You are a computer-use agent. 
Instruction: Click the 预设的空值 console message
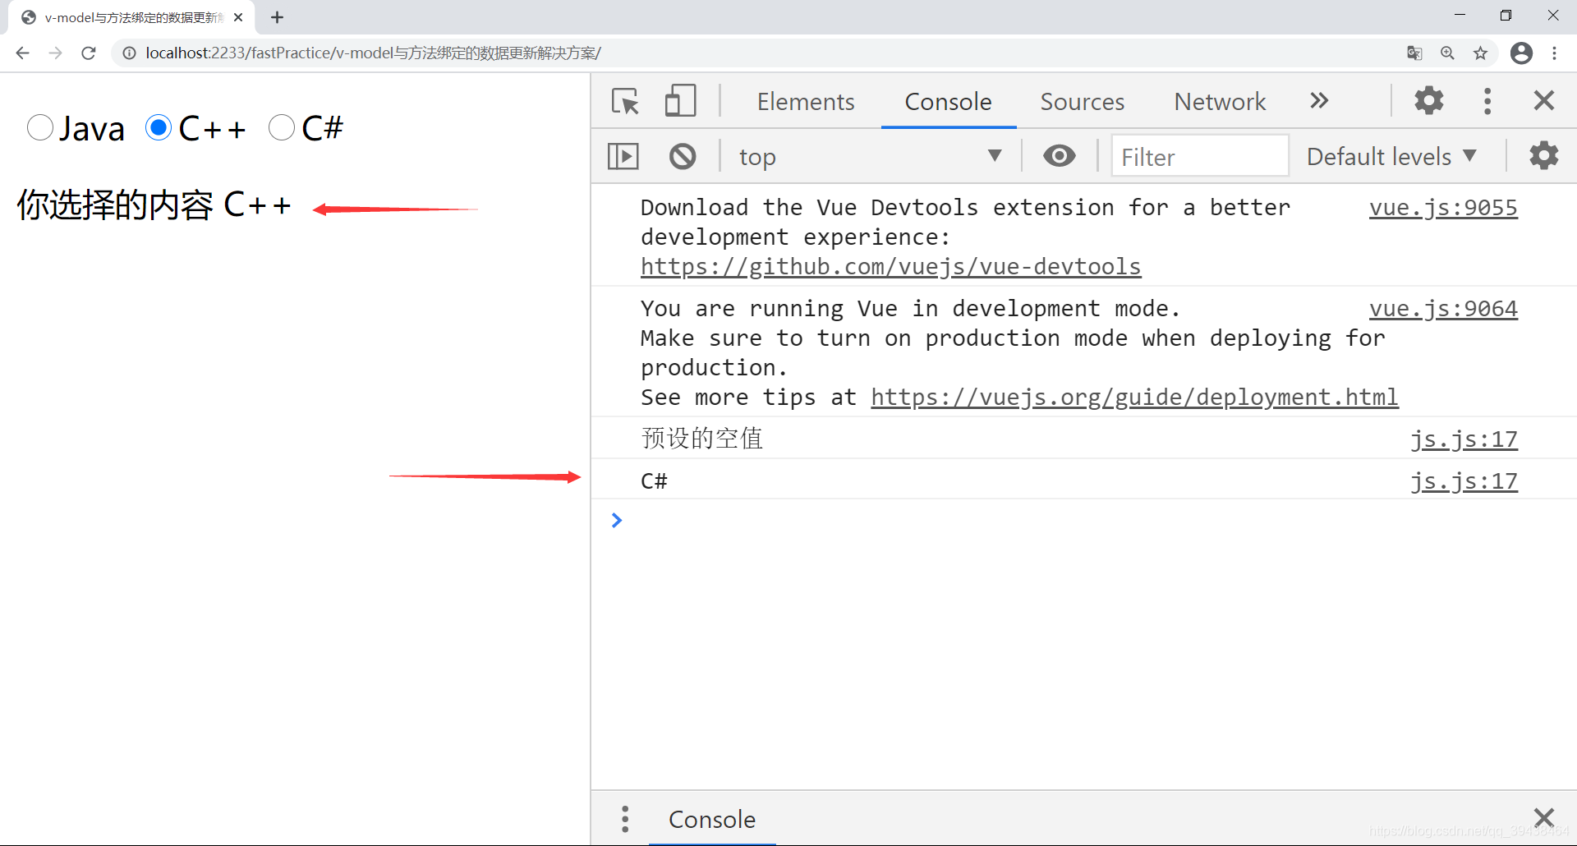pyautogui.click(x=702, y=439)
